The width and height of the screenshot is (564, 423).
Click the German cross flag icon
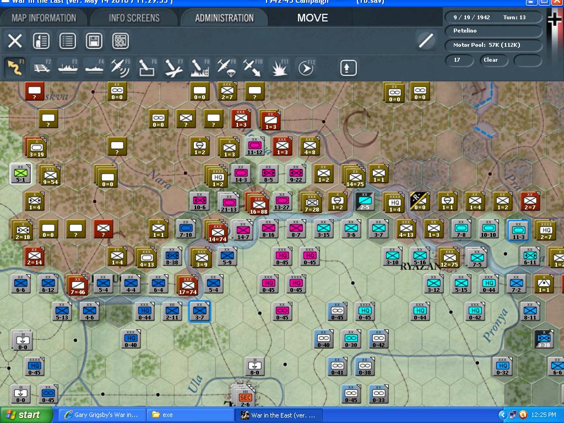coord(554,20)
